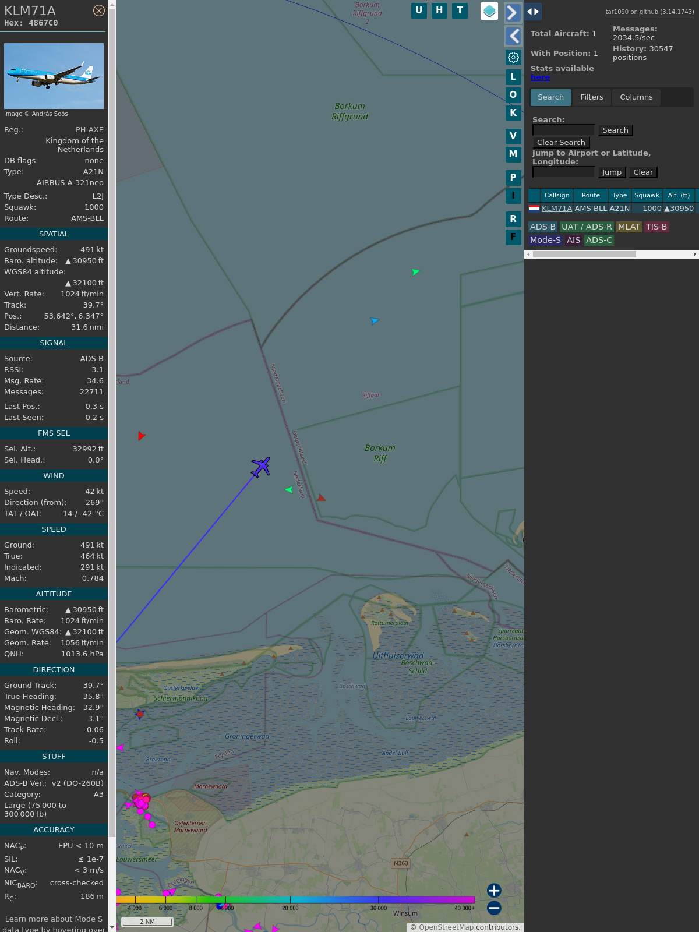
Task: Click the Mode-S source legend
Action: click(545, 240)
